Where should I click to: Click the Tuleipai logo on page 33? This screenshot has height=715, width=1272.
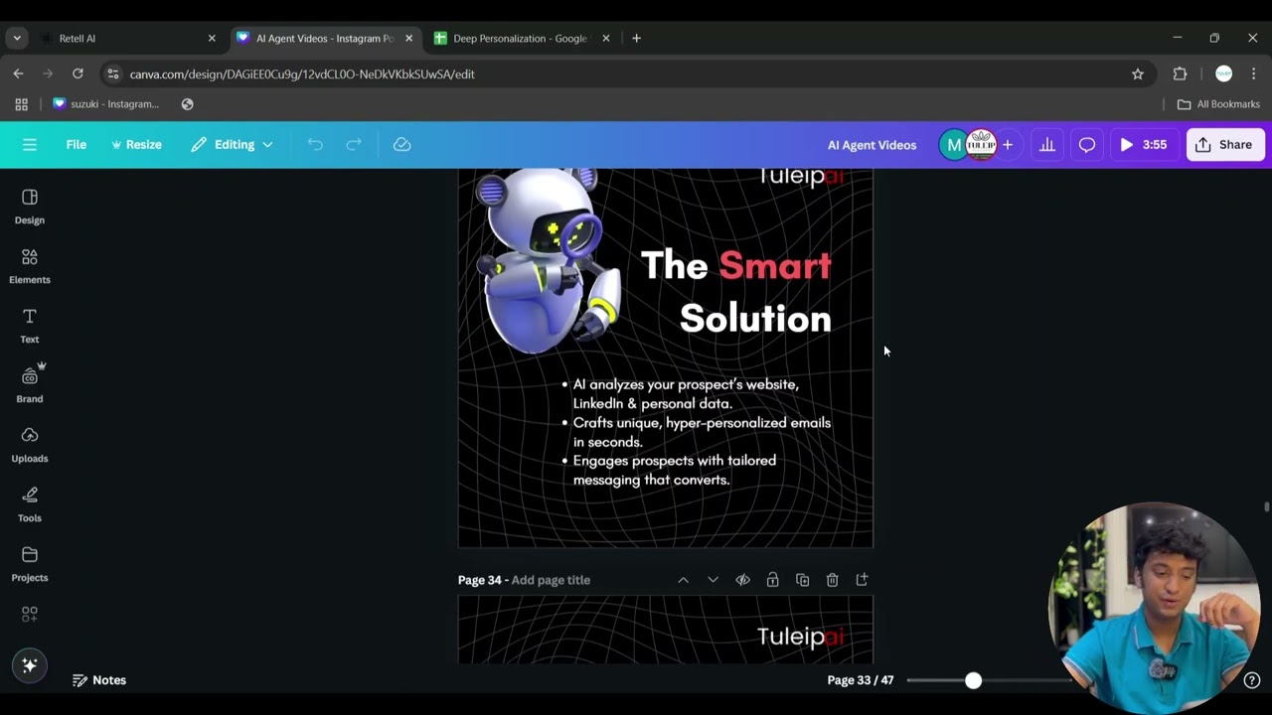click(x=800, y=177)
